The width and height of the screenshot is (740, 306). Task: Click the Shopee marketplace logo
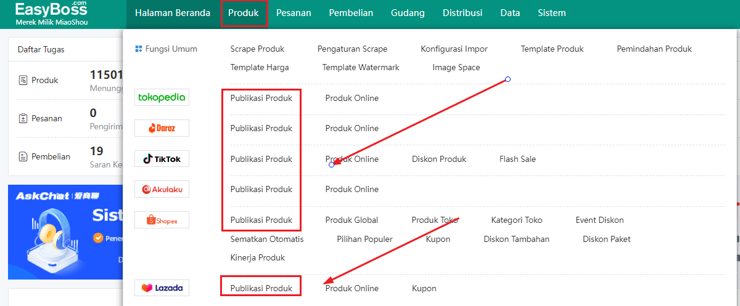tap(162, 220)
